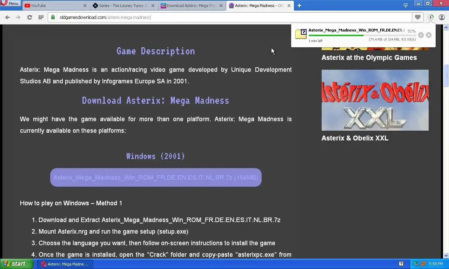449x269 pixels.
Task: Click the orange magnifier tray icon
Action: (423, 264)
